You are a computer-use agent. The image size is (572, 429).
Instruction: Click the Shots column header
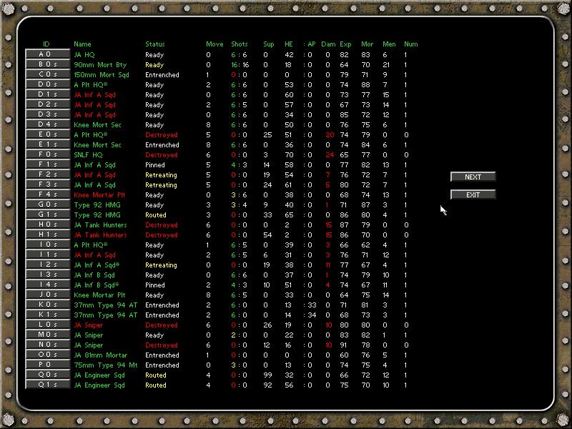click(x=240, y=44)
